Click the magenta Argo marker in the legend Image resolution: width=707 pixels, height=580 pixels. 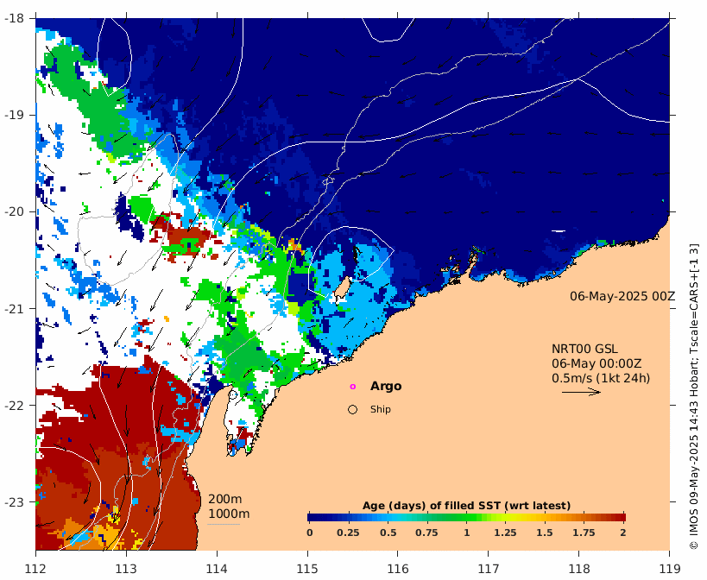[x=352, y=387]
